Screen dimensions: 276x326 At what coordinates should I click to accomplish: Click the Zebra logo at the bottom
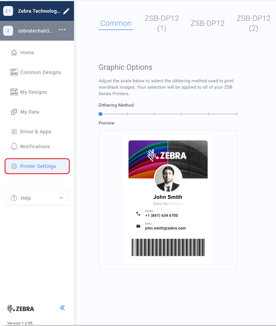tap(20, 308)
